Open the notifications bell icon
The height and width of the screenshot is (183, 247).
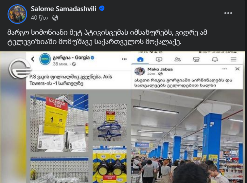[215, 60]
